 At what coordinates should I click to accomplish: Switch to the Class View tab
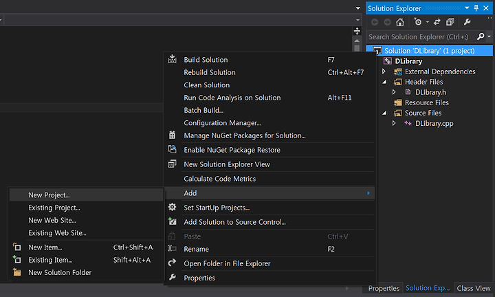474,288
